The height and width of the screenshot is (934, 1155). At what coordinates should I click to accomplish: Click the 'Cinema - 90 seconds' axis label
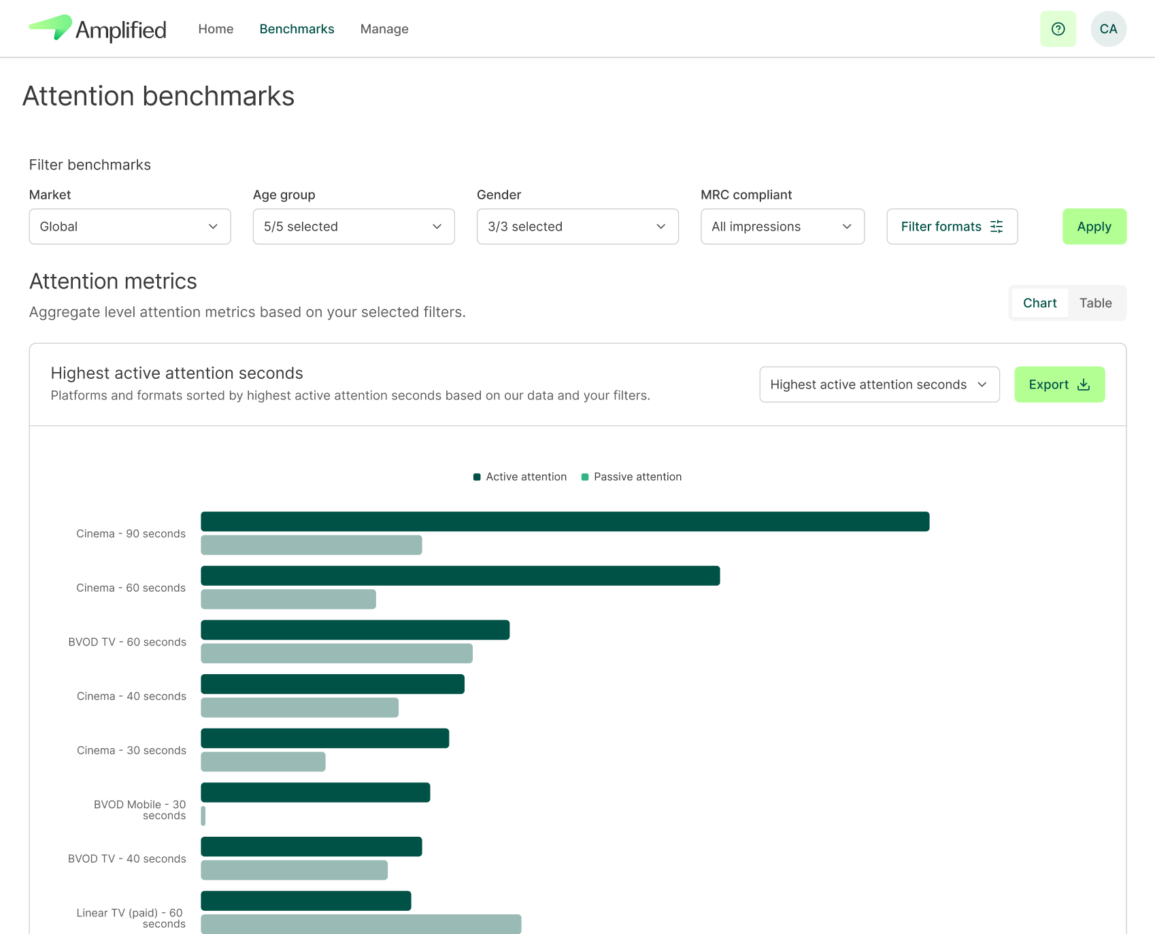pyautogui.click(x=131, y=533)
